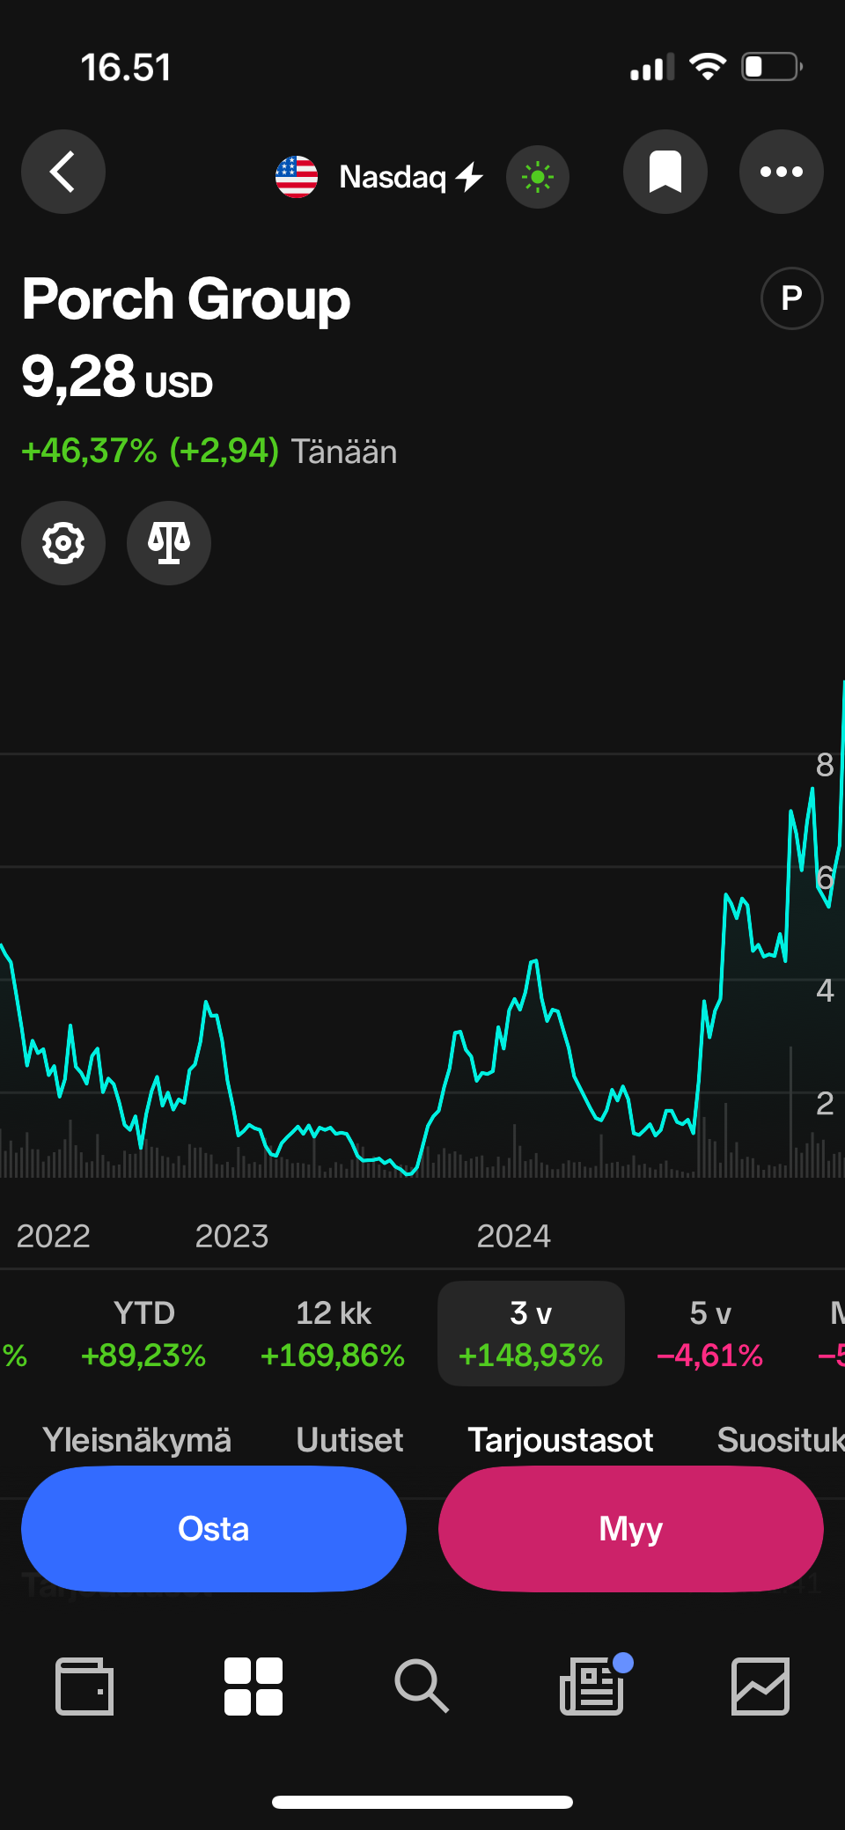Select the 12 kk period

pos(333,1334)
